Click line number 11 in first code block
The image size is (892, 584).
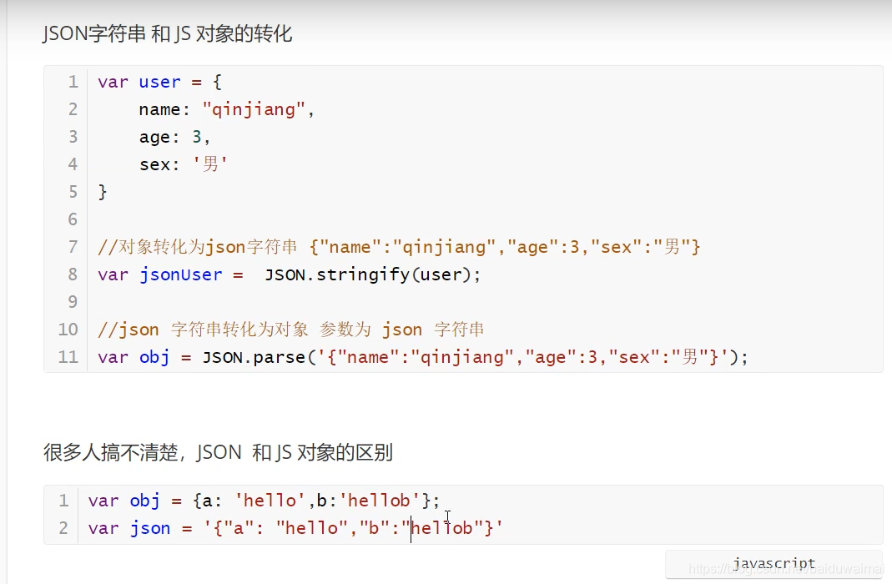click(68, 357)
